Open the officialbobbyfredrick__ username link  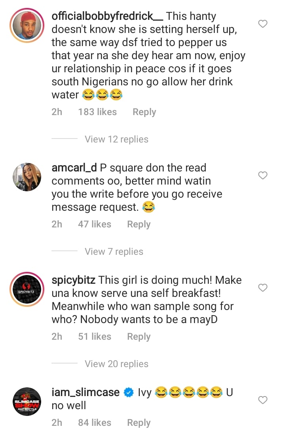107,16
